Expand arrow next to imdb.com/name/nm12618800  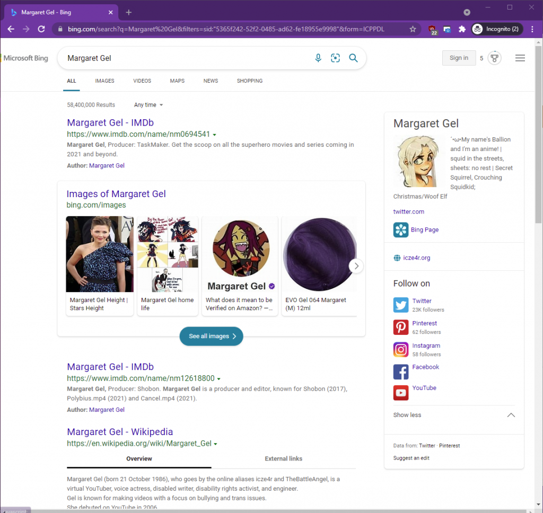(219, 379)
